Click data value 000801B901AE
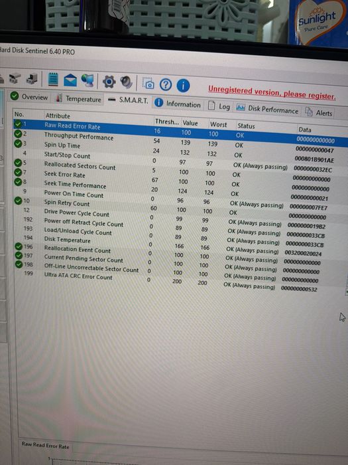 (314, 160)
